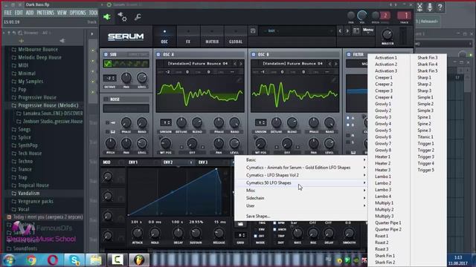Click the SUB waveform selector strip

(126, 64)
